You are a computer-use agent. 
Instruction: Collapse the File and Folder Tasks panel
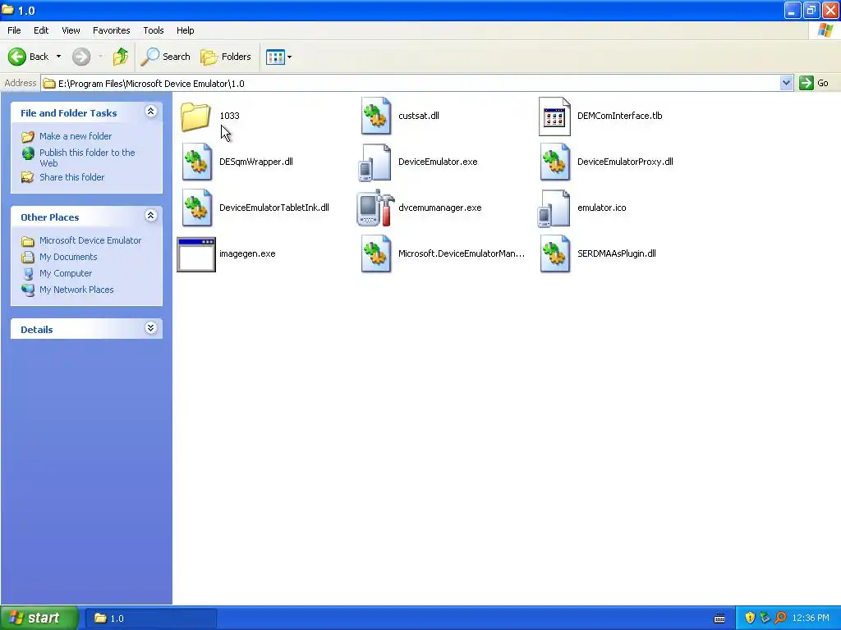[151, 112]
